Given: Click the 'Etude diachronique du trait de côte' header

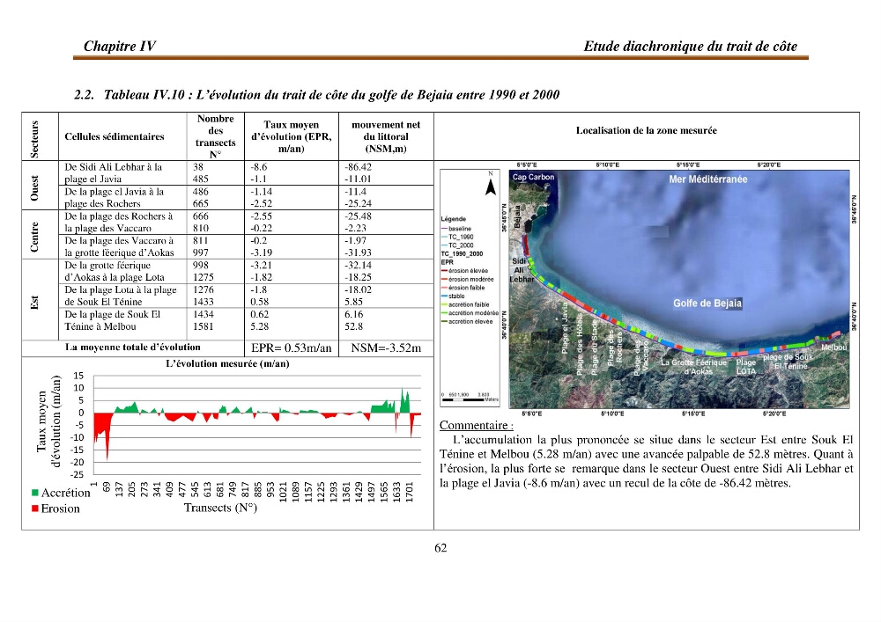Looking at the screenshot, I should point(690,46).
